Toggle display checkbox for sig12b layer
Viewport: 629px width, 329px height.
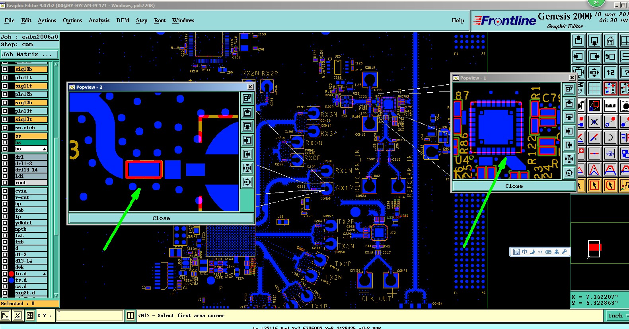pos(5,103)
